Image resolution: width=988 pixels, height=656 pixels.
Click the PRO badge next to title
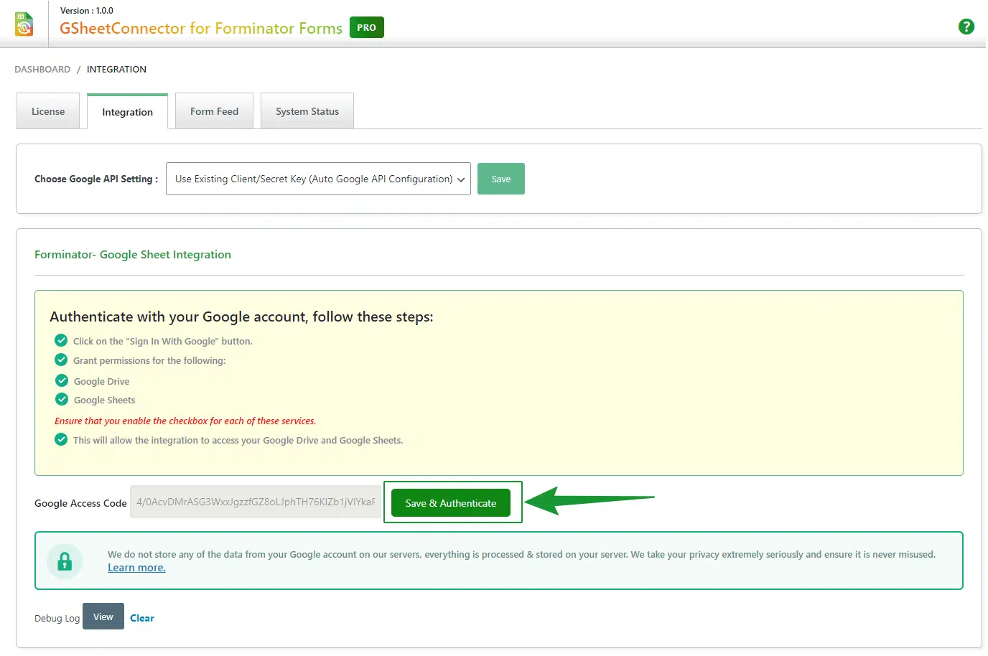(x=366, y=27)
